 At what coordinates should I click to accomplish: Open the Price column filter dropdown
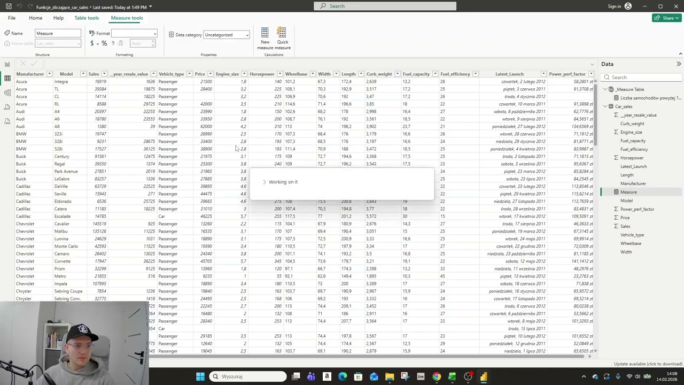[x=210, y=74]
